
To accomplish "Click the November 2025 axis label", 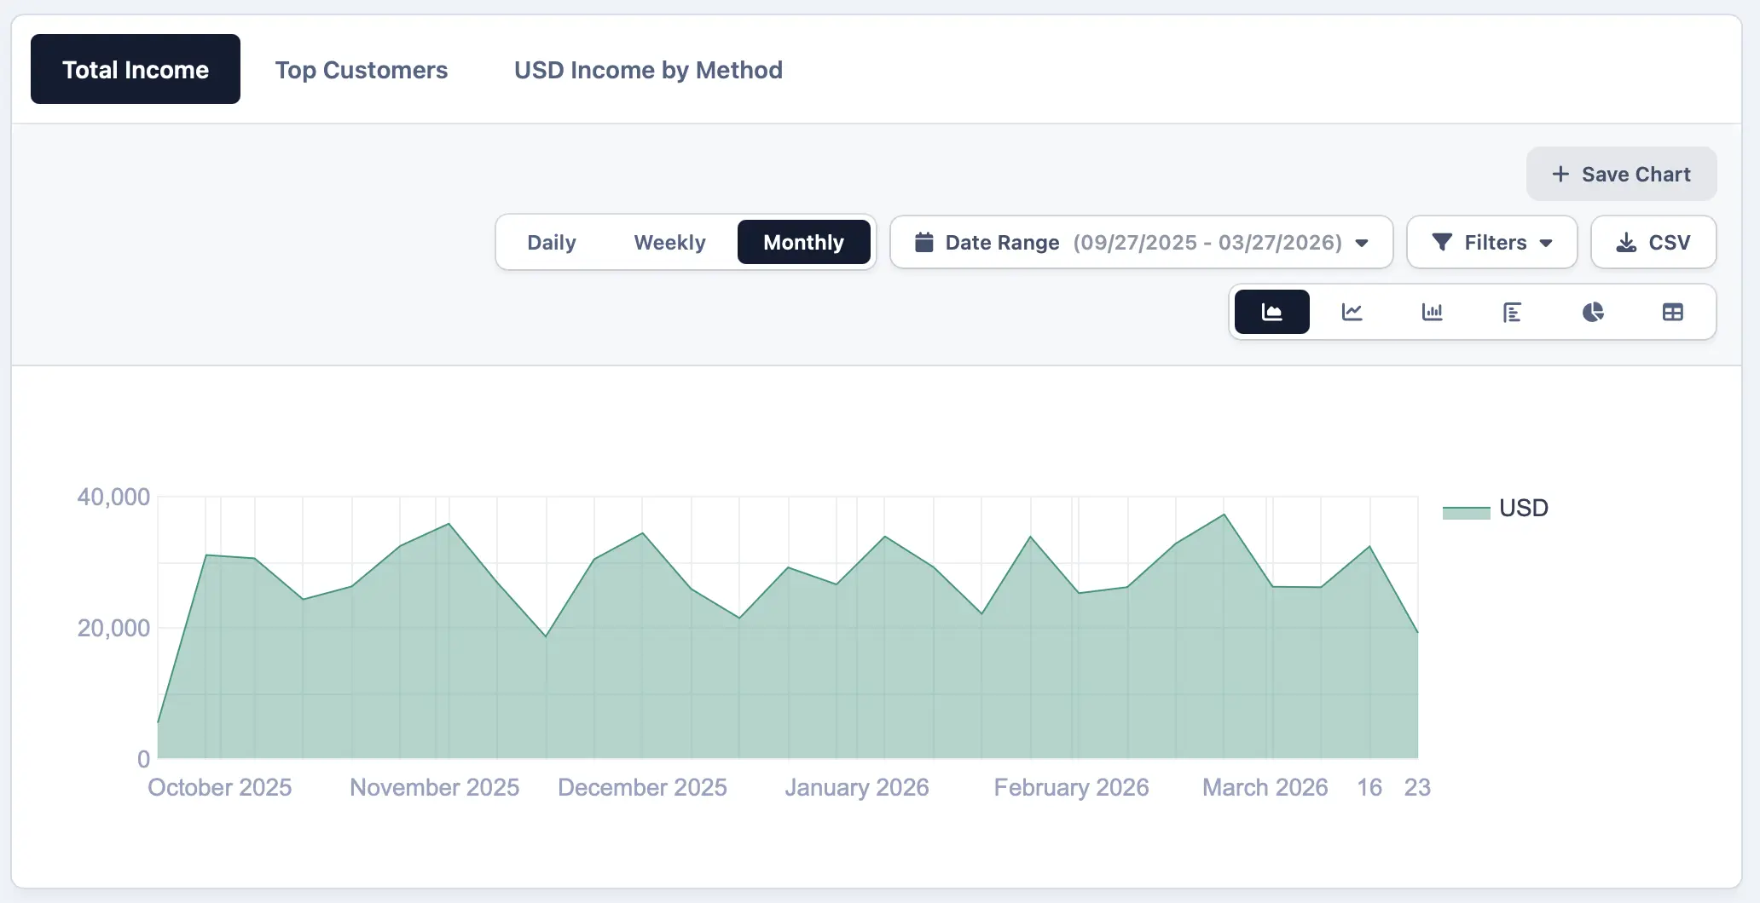I will pyautogui.click(x=434, y=787).
